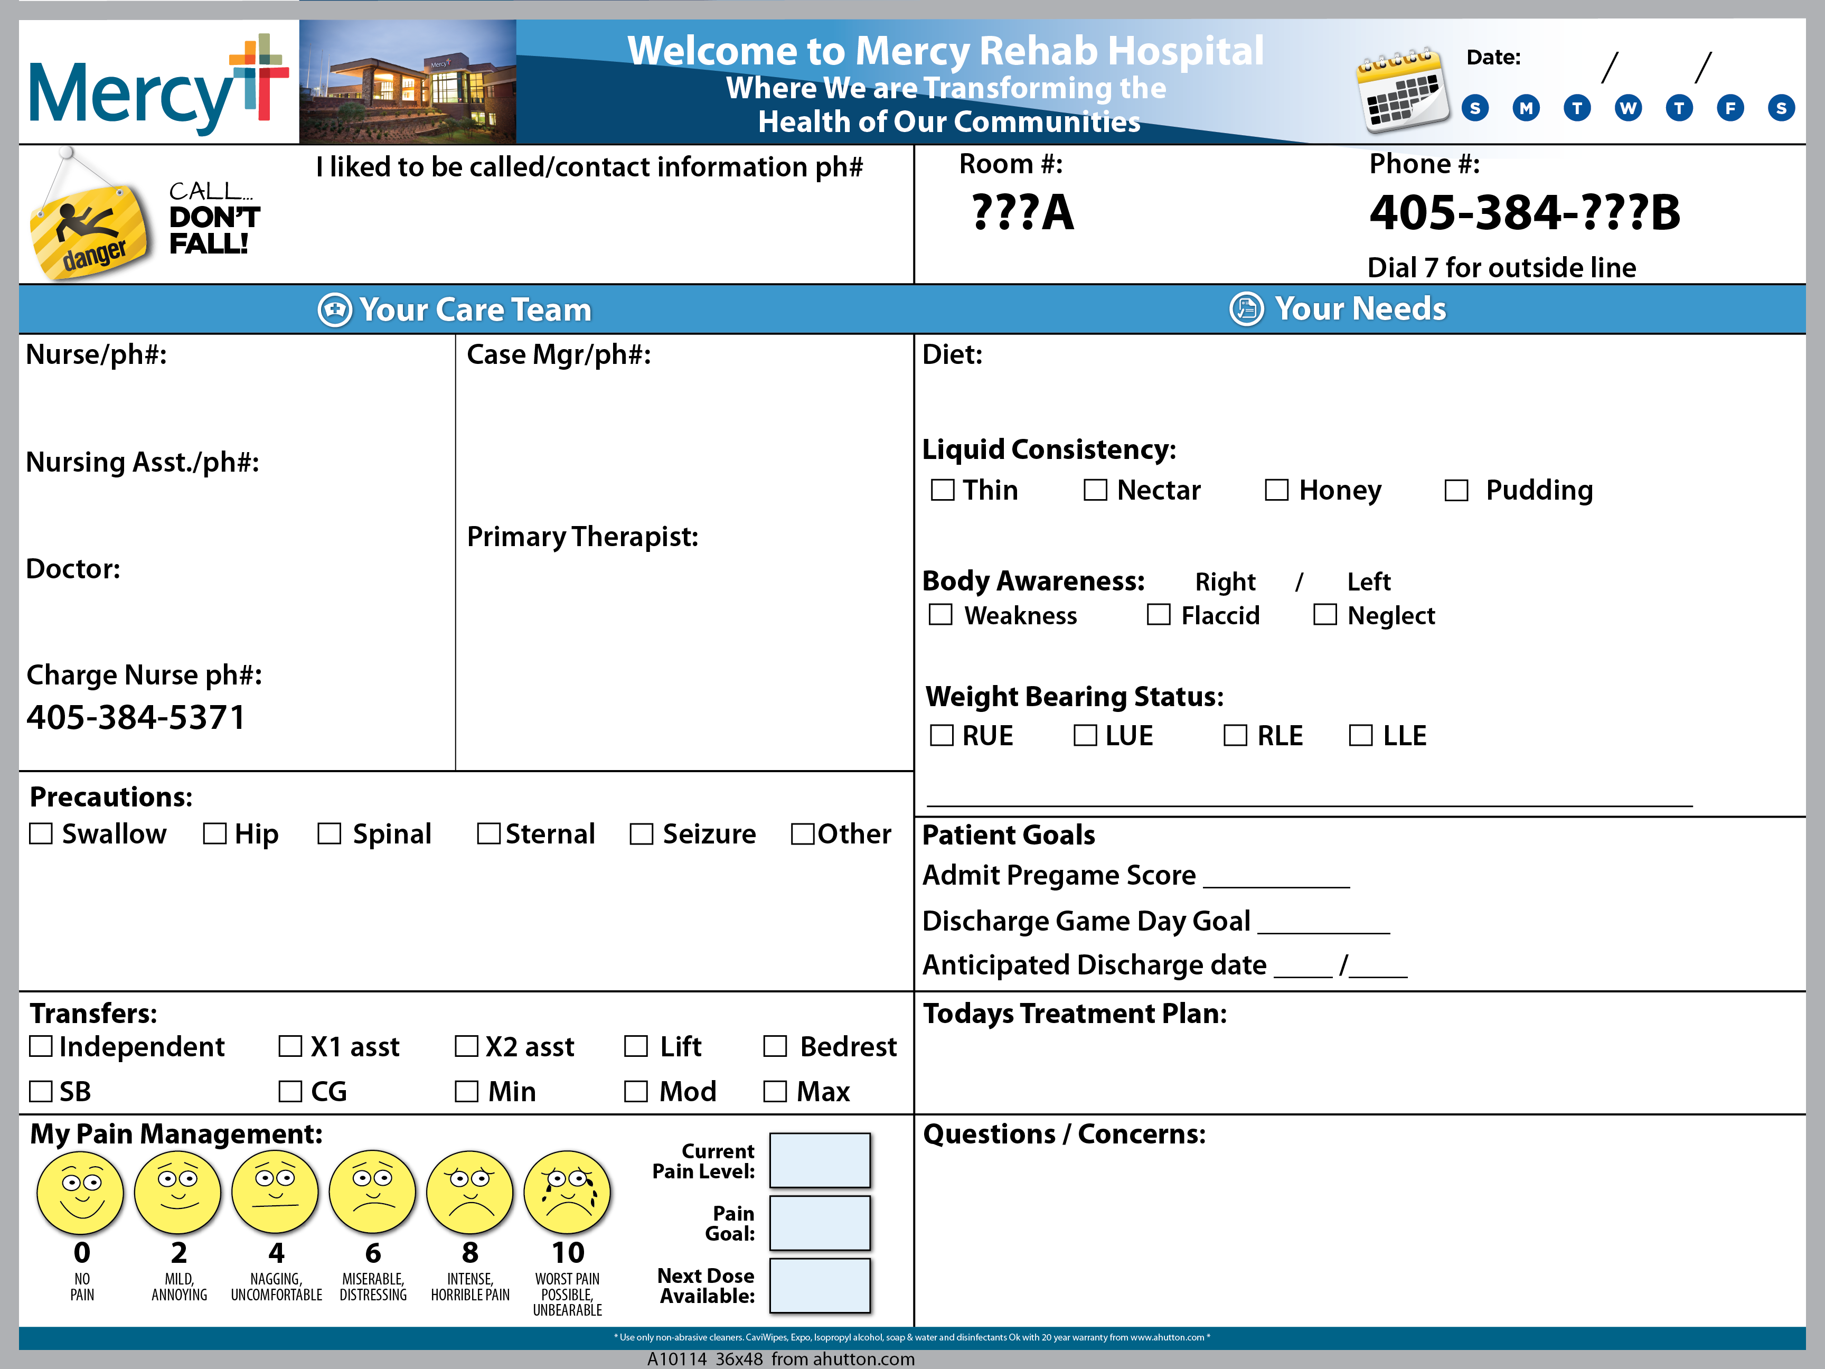The width and height of the screenshot is (1825, 1369).
Task: Click the calendar icon beside Date
Action: (1403, 90)
